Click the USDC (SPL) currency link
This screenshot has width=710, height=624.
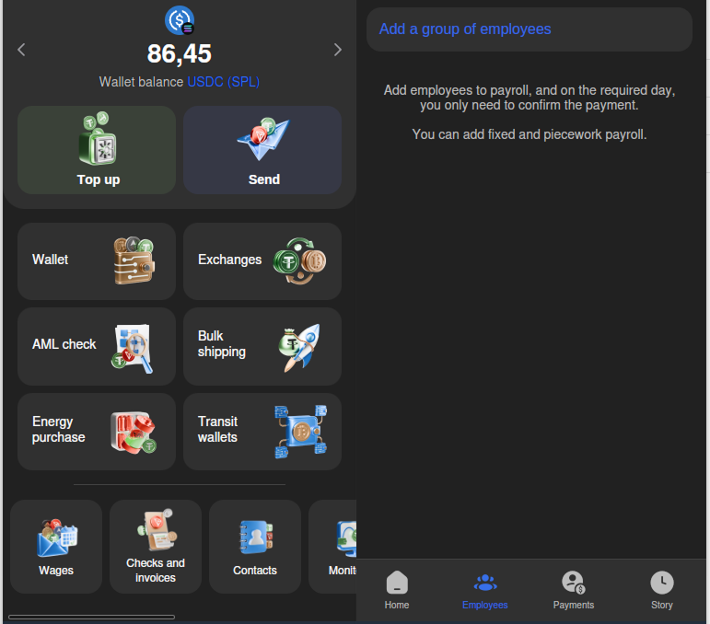coord(224,82)
